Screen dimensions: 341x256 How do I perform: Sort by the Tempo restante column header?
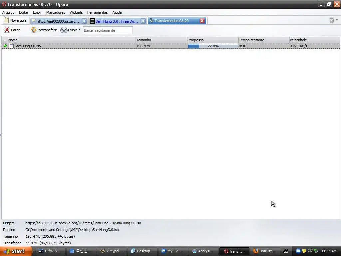tap(264, 40)
